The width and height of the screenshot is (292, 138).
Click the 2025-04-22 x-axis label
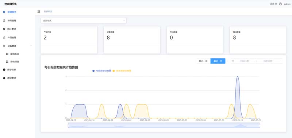click(x=126, y=120)
